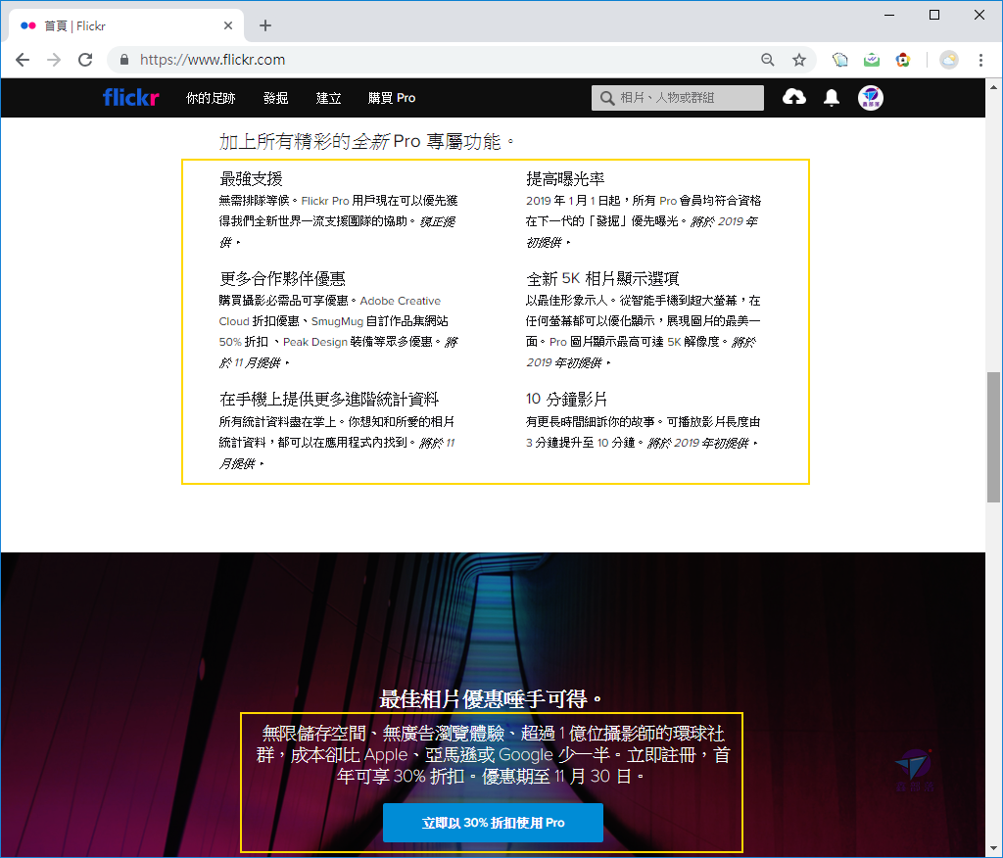Viewport: 1003px width, 858px height.
Task: Open the upload cloud icon
Action: [793, 97]
